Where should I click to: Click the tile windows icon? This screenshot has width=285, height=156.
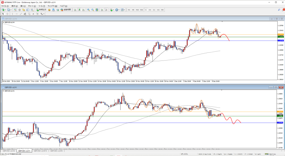click(97, 10)
